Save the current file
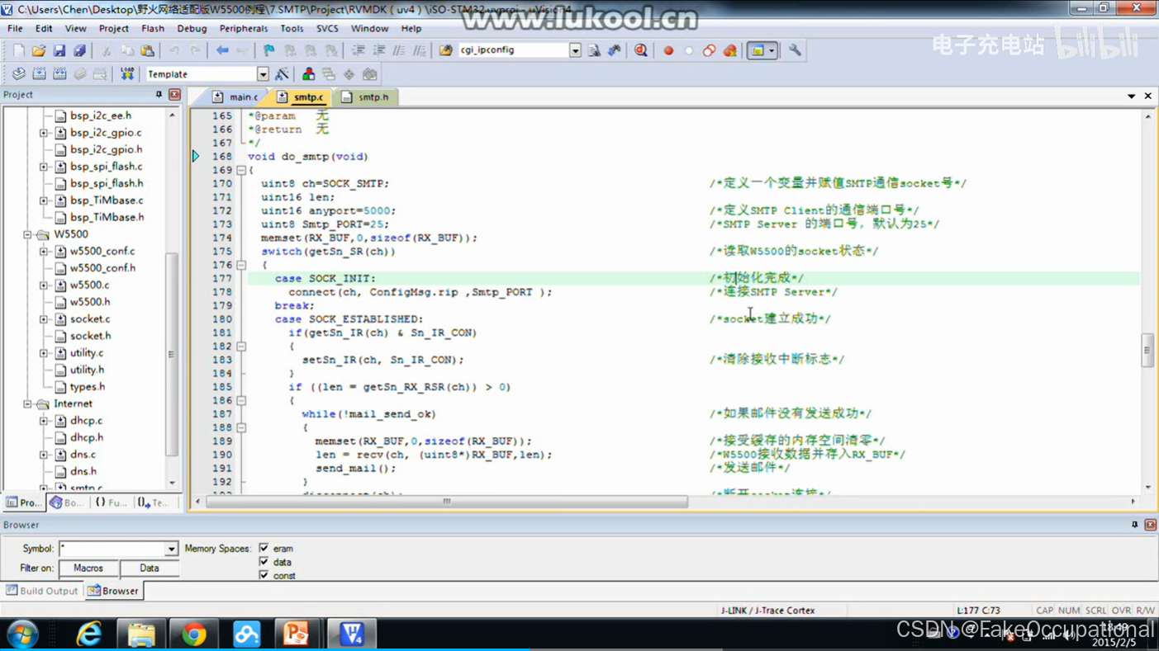This screenshot has width=1159, height=651. tap(59, 50)
